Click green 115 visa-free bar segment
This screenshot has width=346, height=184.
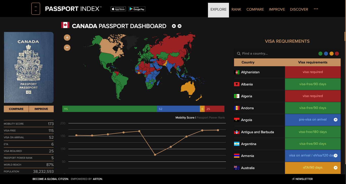tap(109, 109)
